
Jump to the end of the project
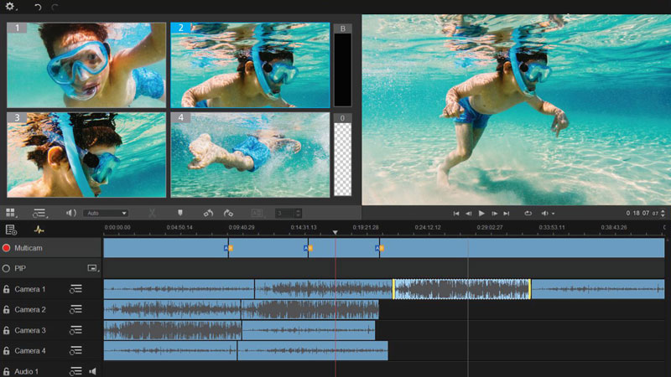507,214
